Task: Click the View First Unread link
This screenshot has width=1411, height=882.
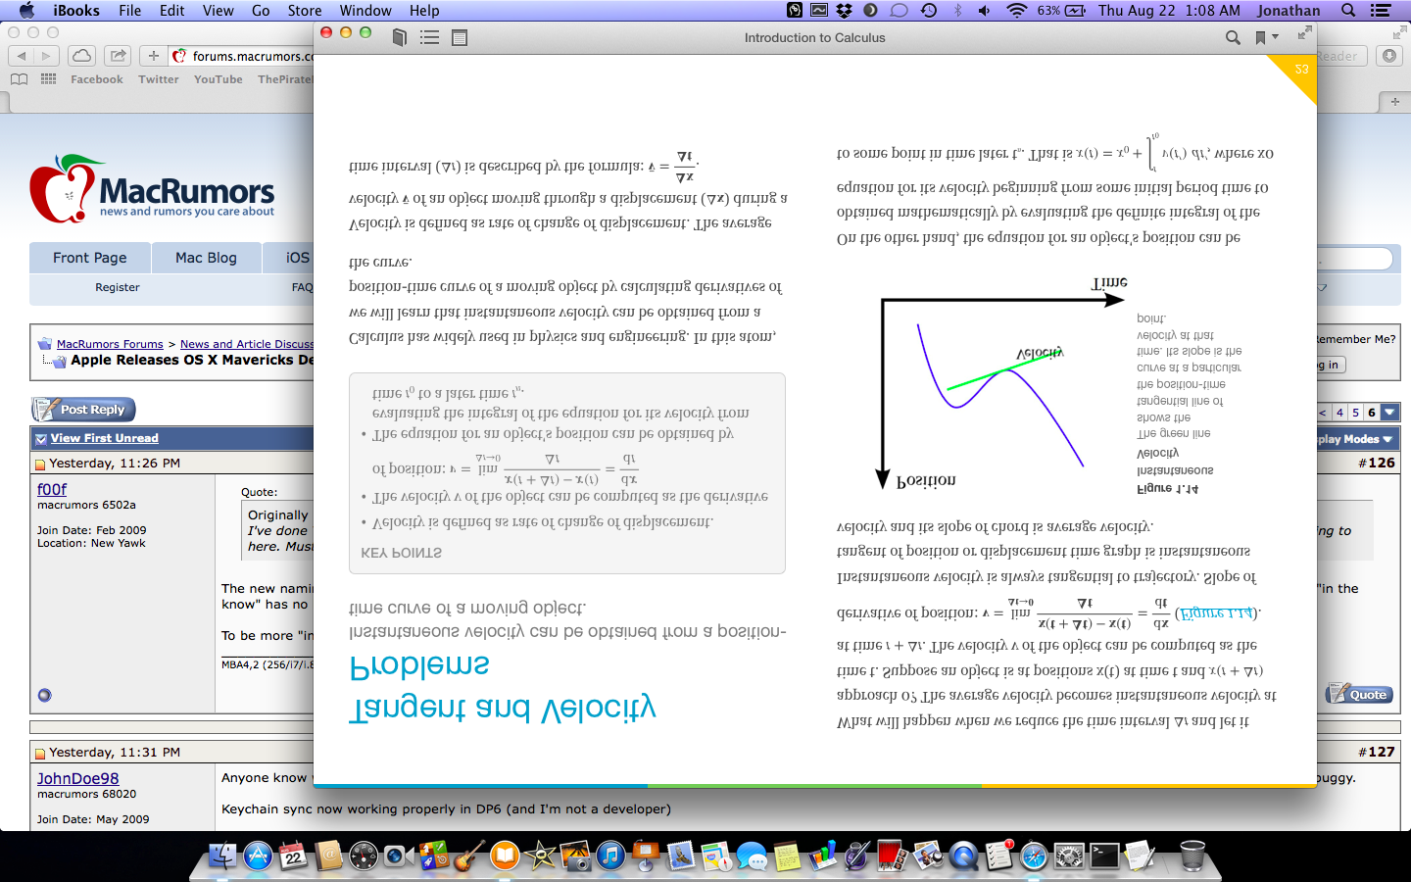Action: pyautogui.click(x=104, y=438)
